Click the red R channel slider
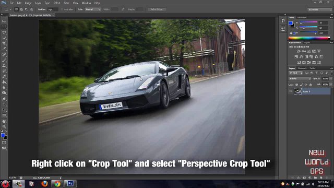This screenshot has width=334, height=188. [308, 22]
